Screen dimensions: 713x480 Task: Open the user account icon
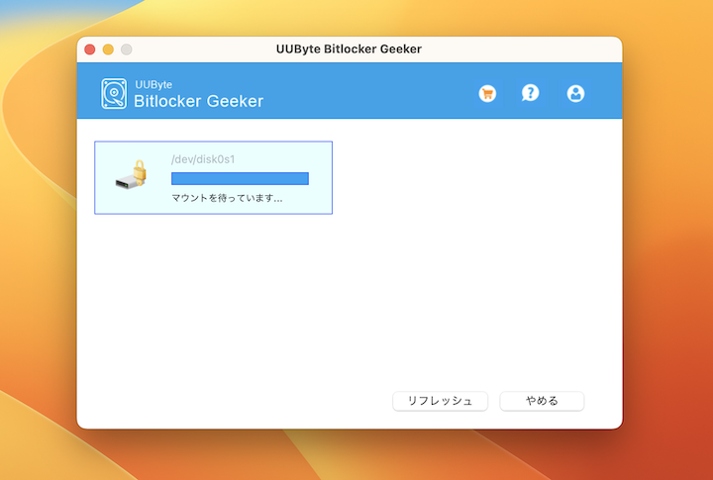pyautogui.click(x=575, y=94)
